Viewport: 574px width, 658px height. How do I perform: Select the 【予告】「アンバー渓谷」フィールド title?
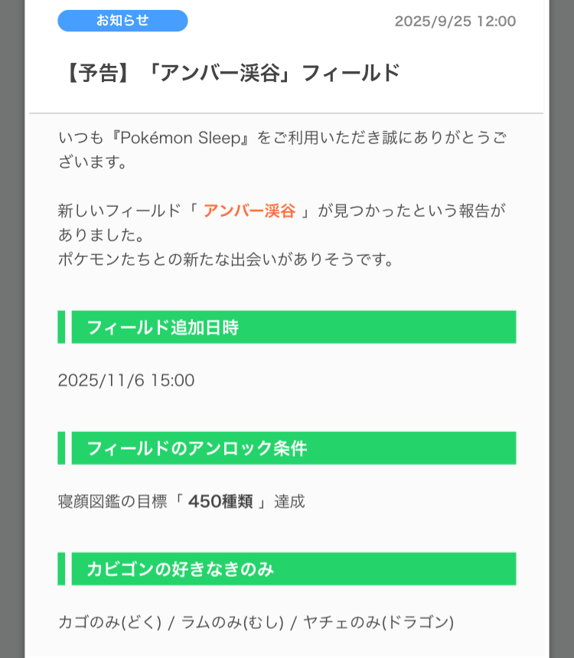tap(233, 73)
